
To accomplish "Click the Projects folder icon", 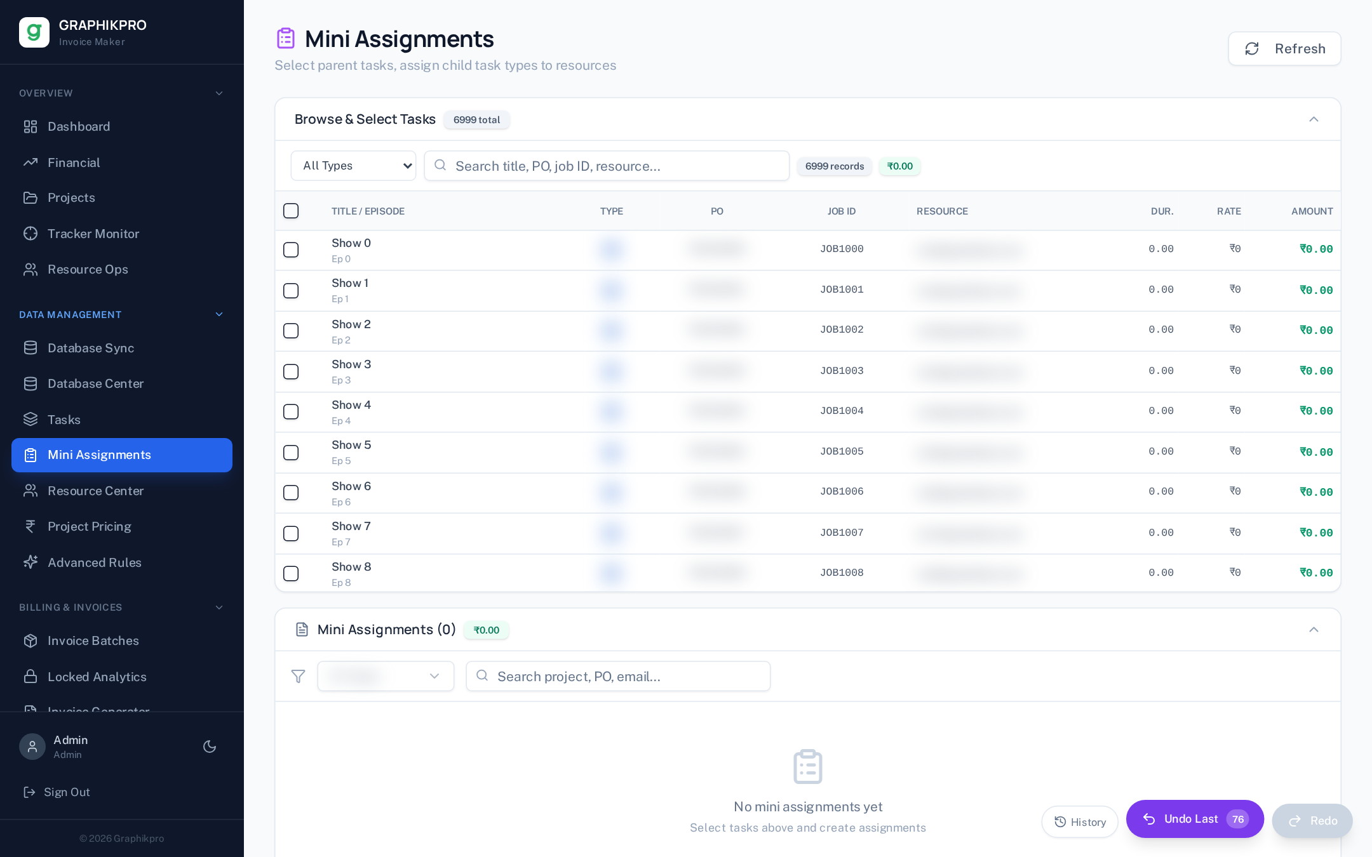I will coord(30,197).
